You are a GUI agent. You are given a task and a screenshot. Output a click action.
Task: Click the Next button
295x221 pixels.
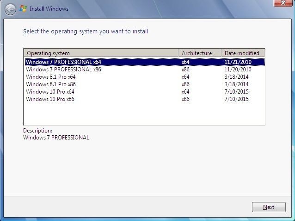(269, 207)
